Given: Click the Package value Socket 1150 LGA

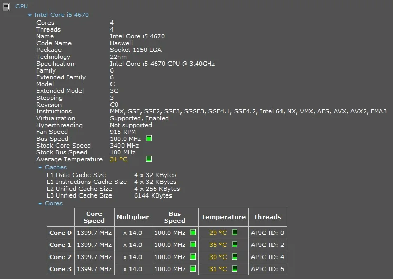Looking at the screenshot, I should click(x=136, y=50).
